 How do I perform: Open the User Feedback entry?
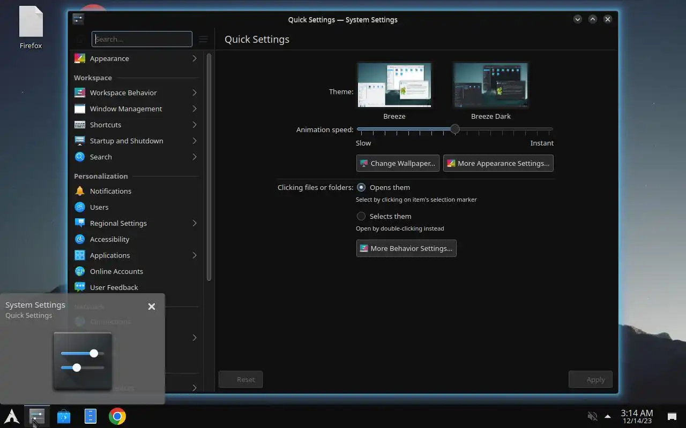136,287
